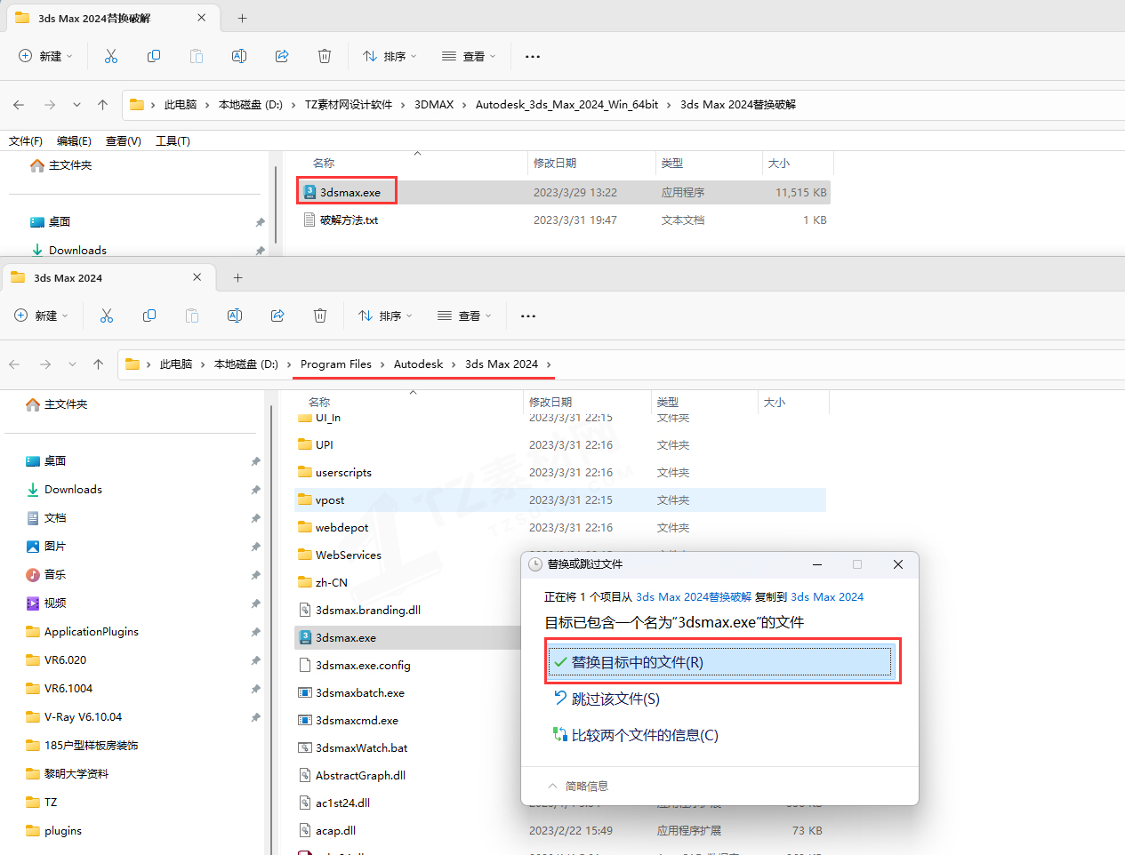Image resolution: width=1125 pixels, height=855 pixels.
Task: Go back in the 3ds Max 2024替换破解 window
Action: 19,105
